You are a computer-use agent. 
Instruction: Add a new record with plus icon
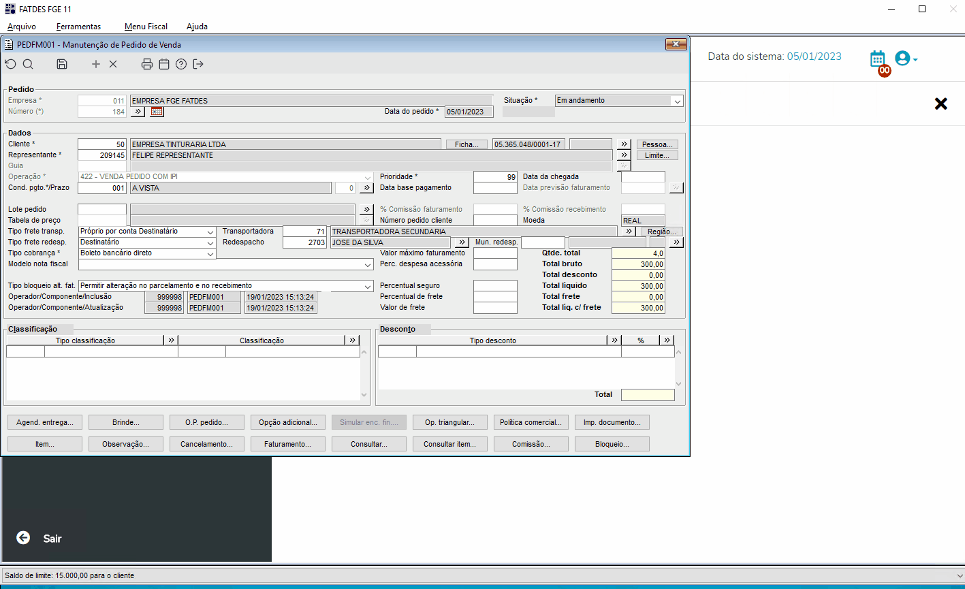tap(96, 64)
